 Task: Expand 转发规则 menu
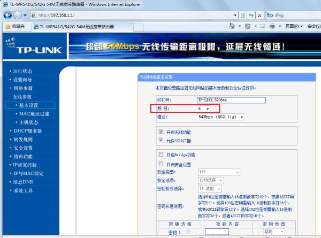tap(23, 140)
